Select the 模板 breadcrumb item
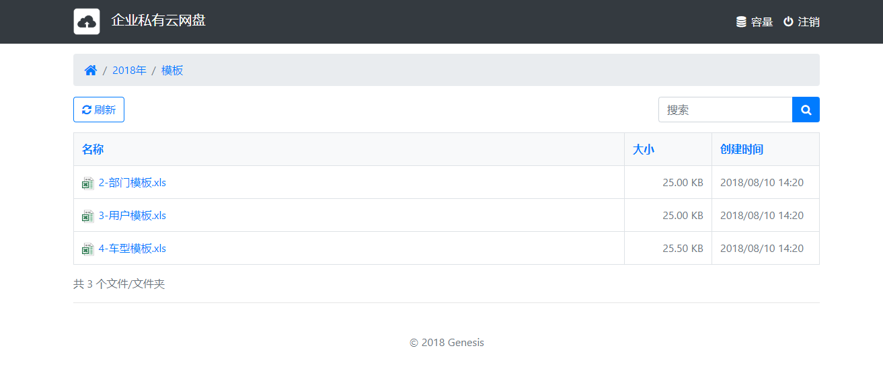The image size is (883, 377). coord(172,70)
